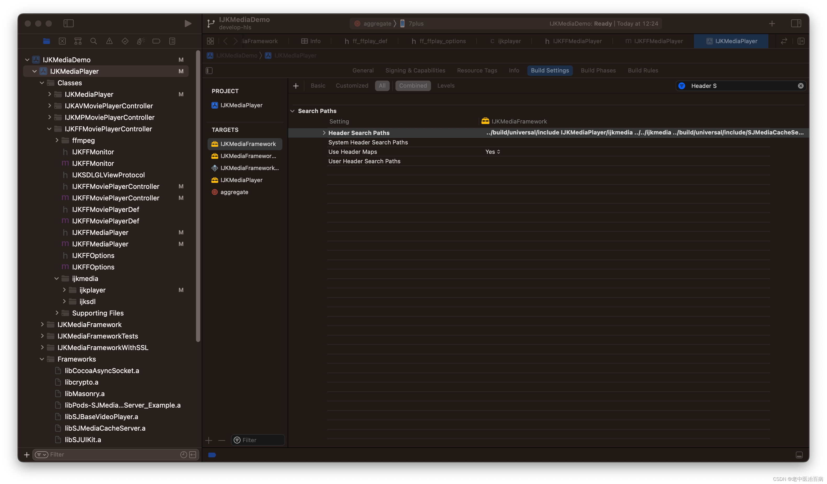
Task: Switch filter scope to Basic
Action: pos(318,86)
